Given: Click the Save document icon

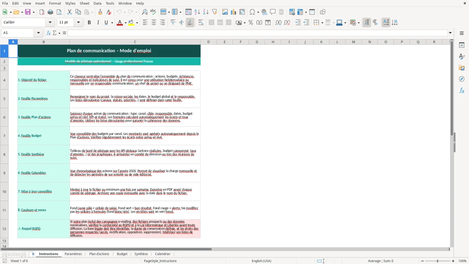Looking at the screenshot, I should tap(28, 12).
